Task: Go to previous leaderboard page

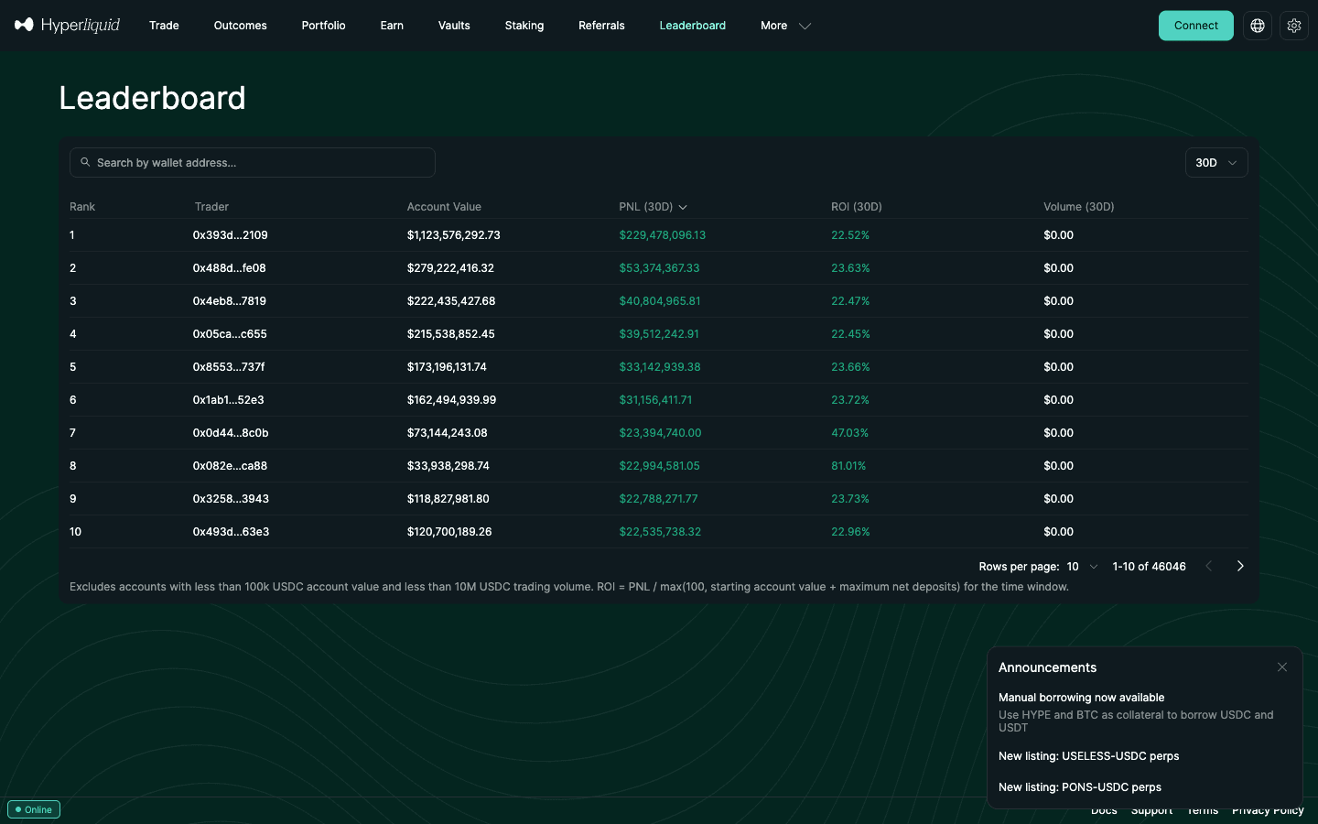Action: pyautogui.click(x=1208, y=567)
